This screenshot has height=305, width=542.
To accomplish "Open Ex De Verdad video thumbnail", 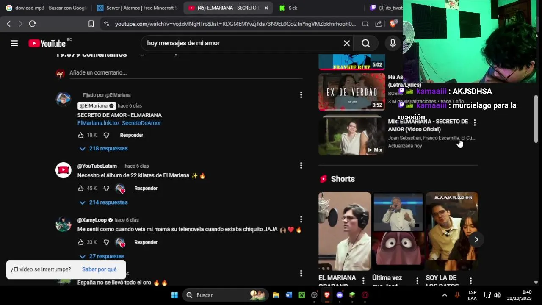I will pos(352,92).
